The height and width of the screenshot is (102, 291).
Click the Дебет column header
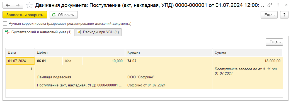click(80, 53)
